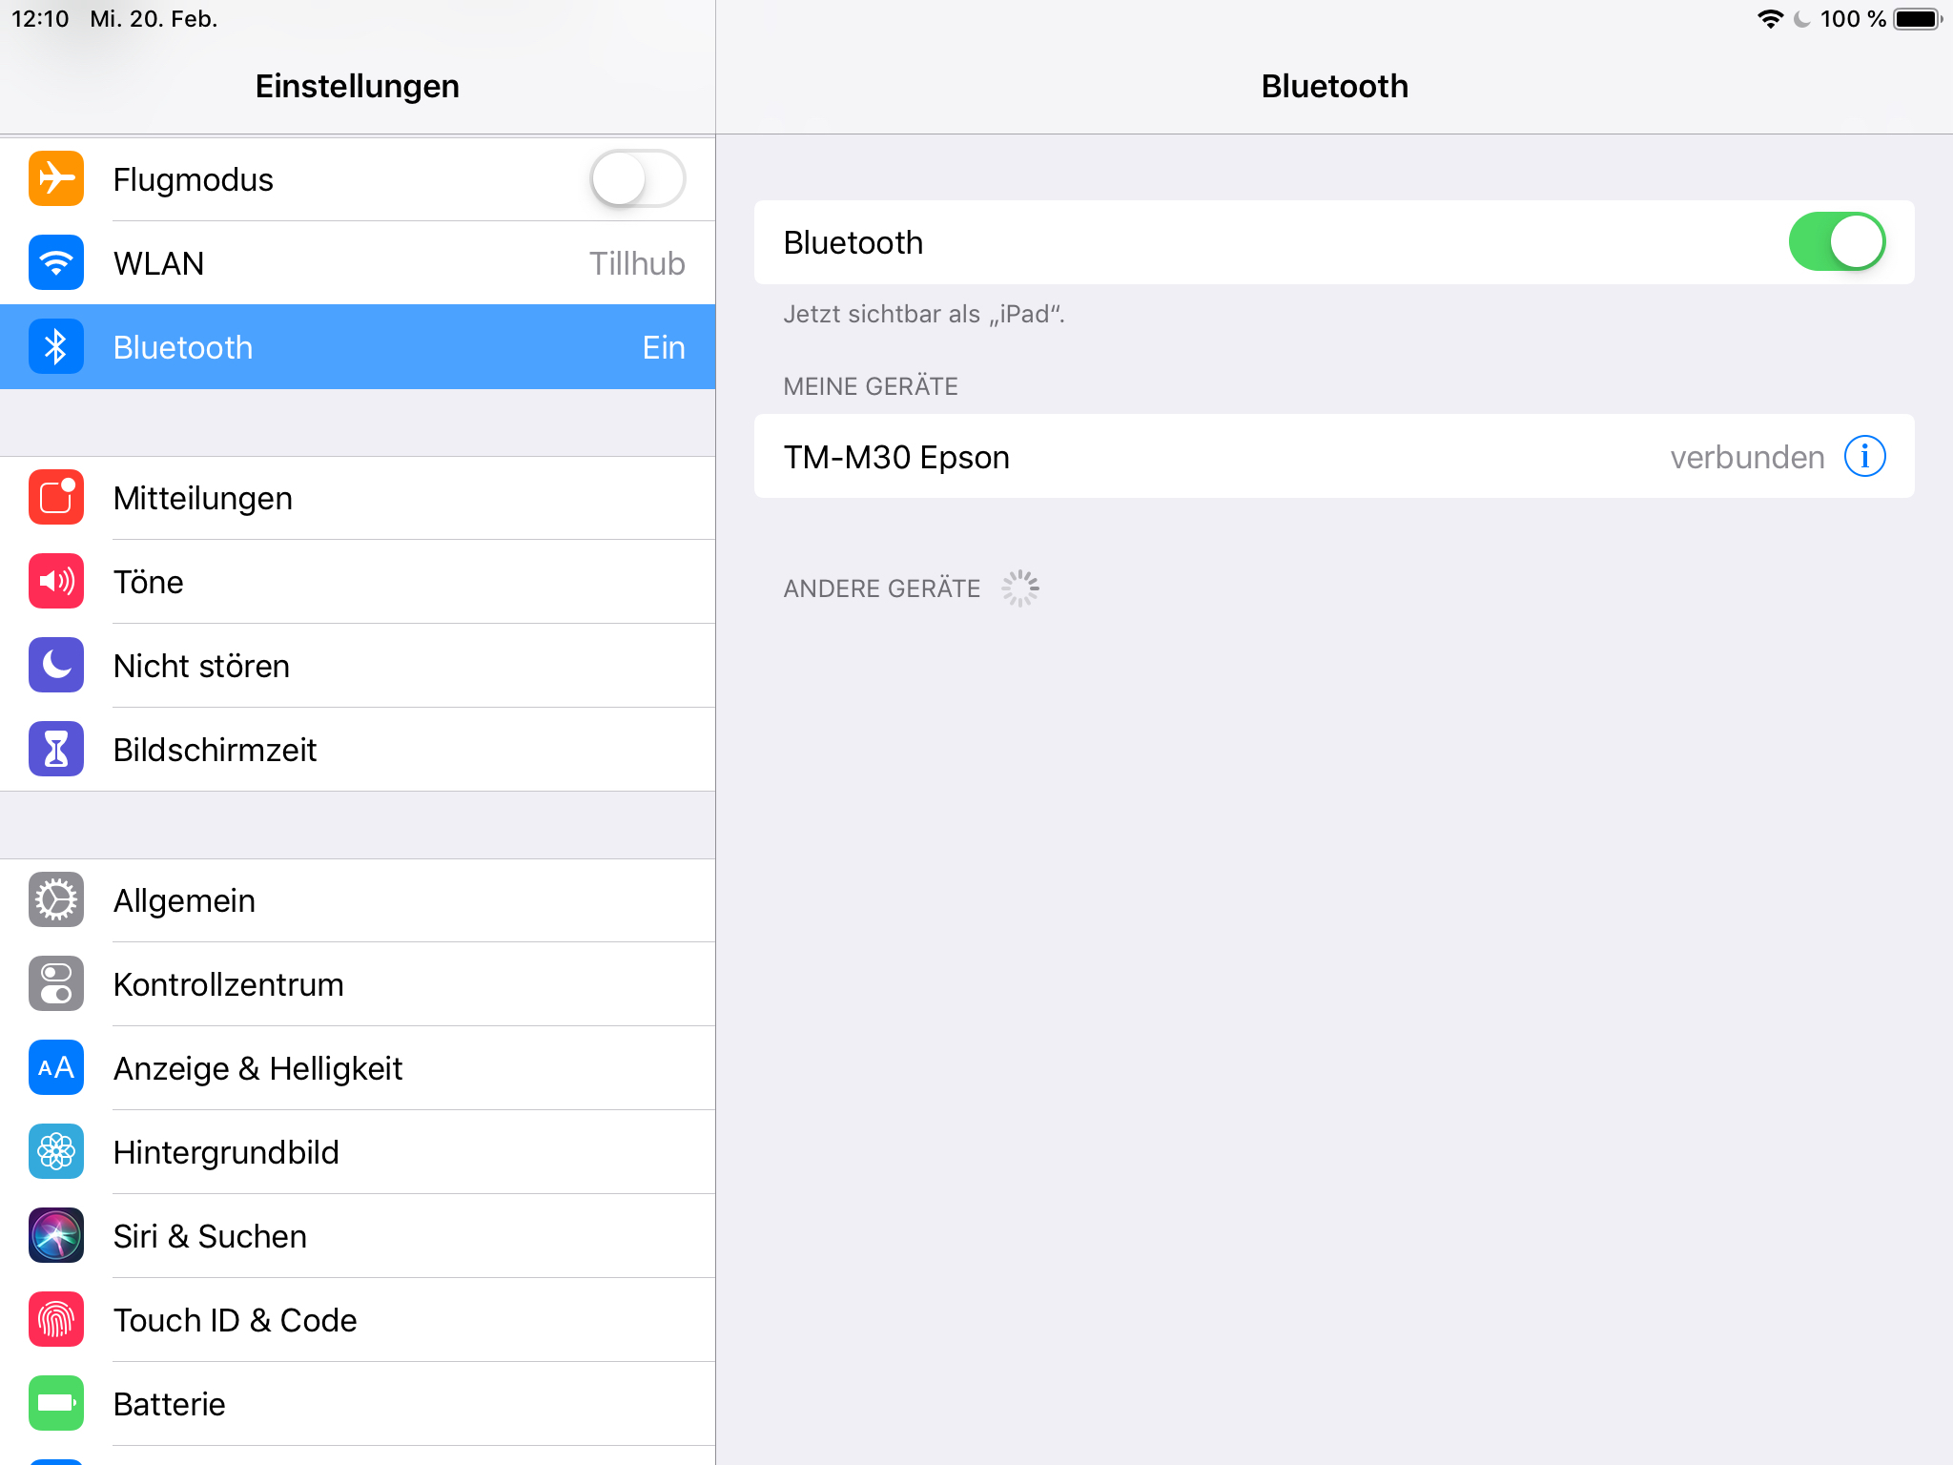
Task: Enable the Flugmodus toggle
Action: (x=637, y=178)
